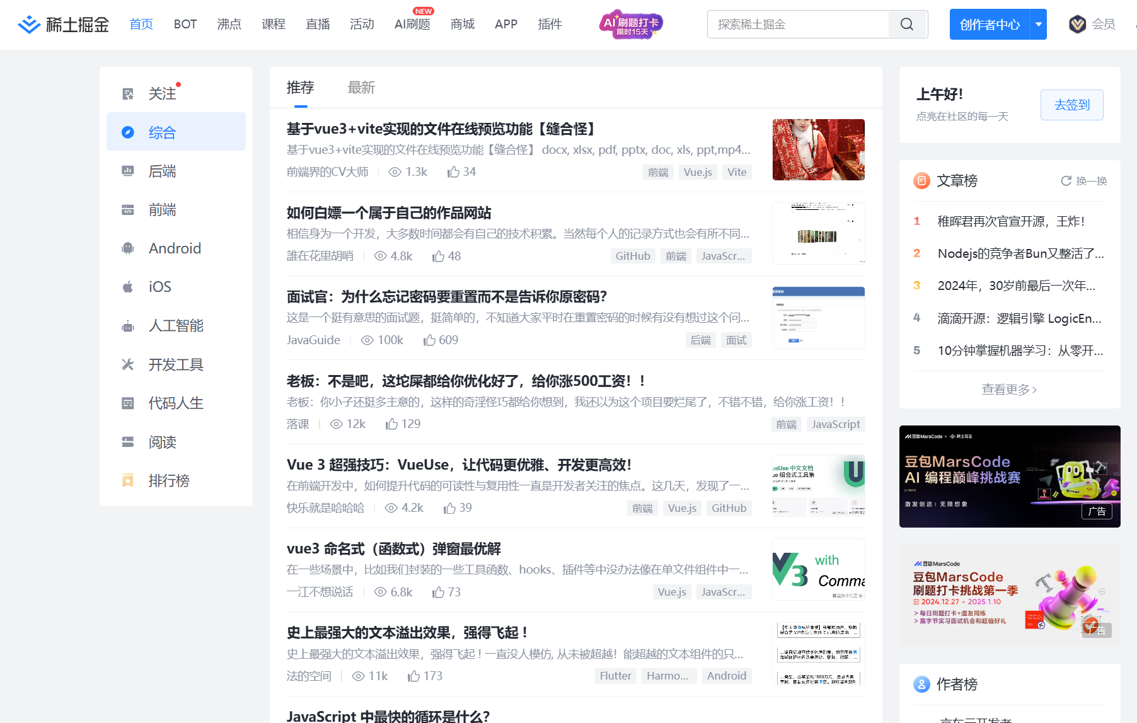Expand 查看更多 in 文章榜
The height and width of the screenshot is (723, 1137).
pos(1010,390)
